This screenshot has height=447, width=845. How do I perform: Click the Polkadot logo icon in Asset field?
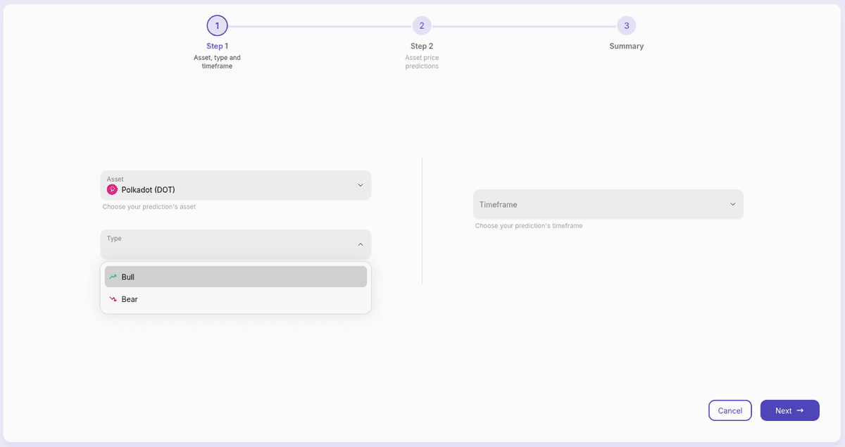coord(112,190)
